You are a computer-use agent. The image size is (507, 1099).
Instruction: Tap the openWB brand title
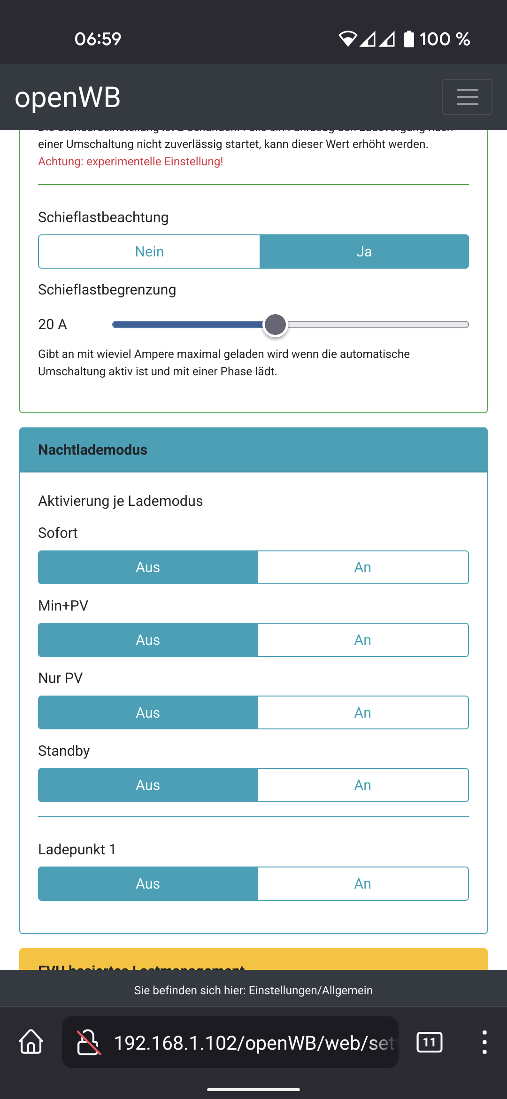[x=68, y=97]
